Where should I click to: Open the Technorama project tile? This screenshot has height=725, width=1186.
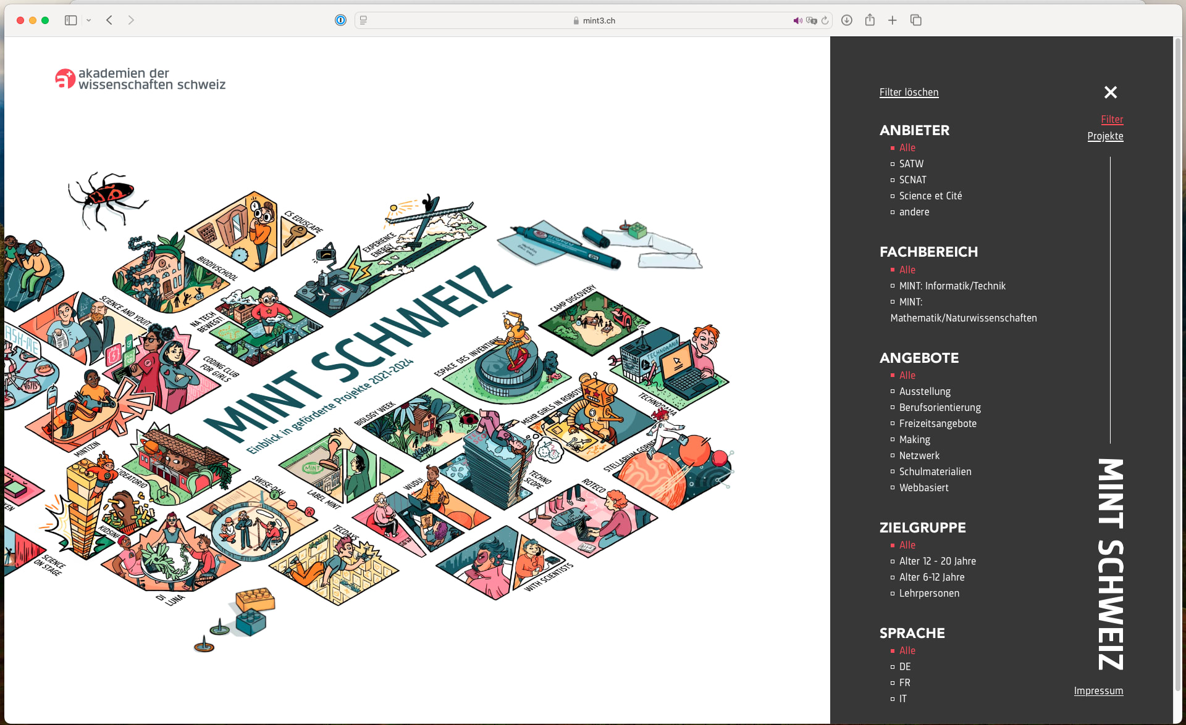pyautogui.click(x=670, y=367)
